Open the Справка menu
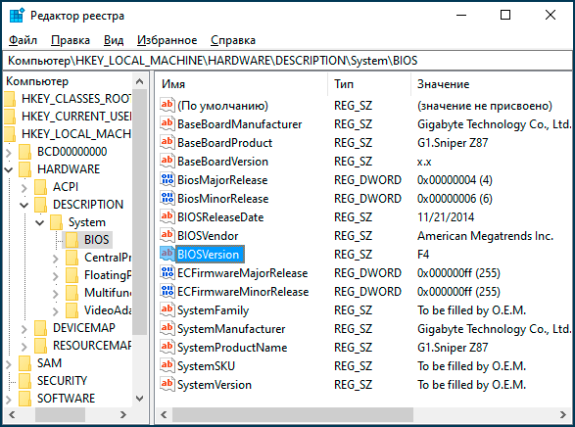Screen dimensions: 575x427 point(233,40)
